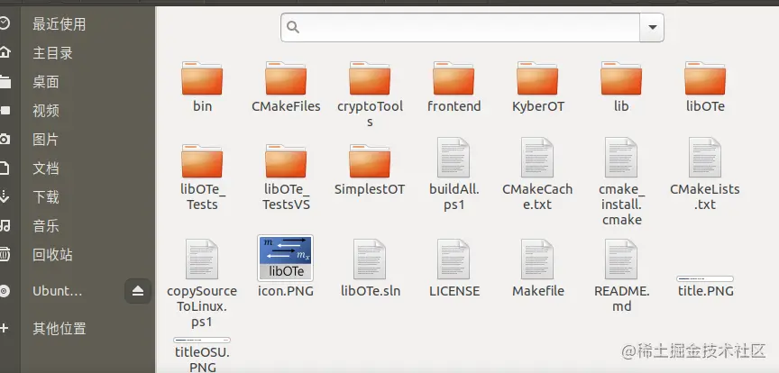The height and width of the screenshot is (373, 779).
Task: Open the libOTe_TestsVS folder
Action: click(x=286, y=161)
